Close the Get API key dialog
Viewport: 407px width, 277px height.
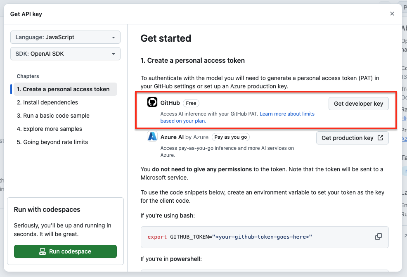click(x=392, y=14)
